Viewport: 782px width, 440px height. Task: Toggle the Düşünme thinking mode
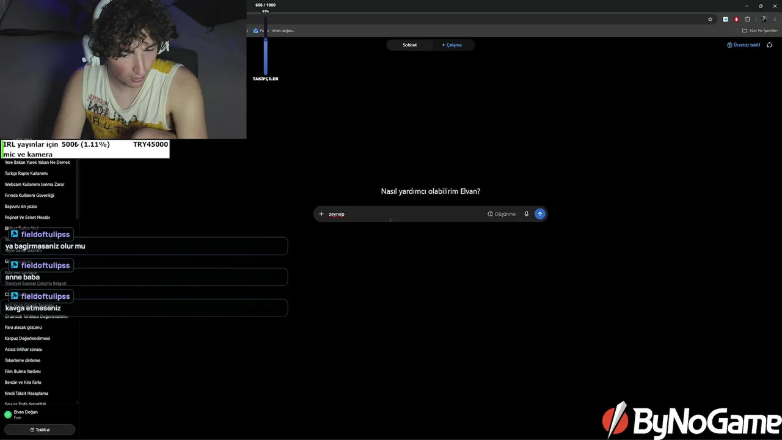502,214
